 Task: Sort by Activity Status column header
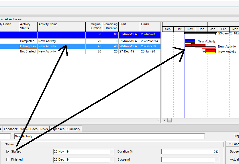pyautogui.click(x=28, y=26)
